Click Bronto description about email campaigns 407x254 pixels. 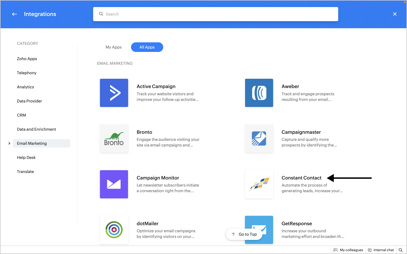pos(168,143)
